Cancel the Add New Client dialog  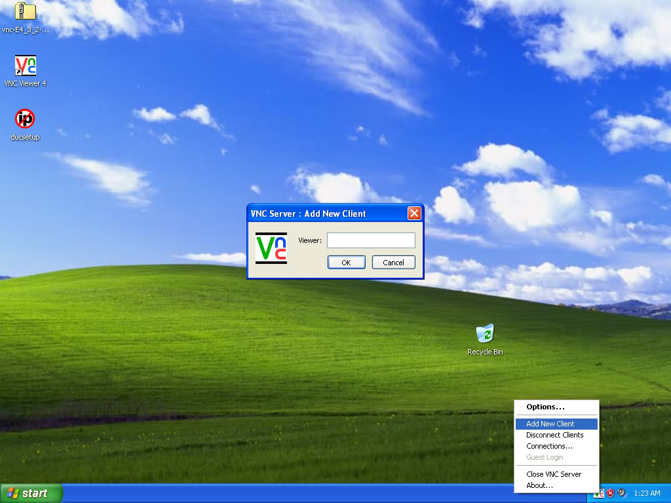[x=393, y=263]
